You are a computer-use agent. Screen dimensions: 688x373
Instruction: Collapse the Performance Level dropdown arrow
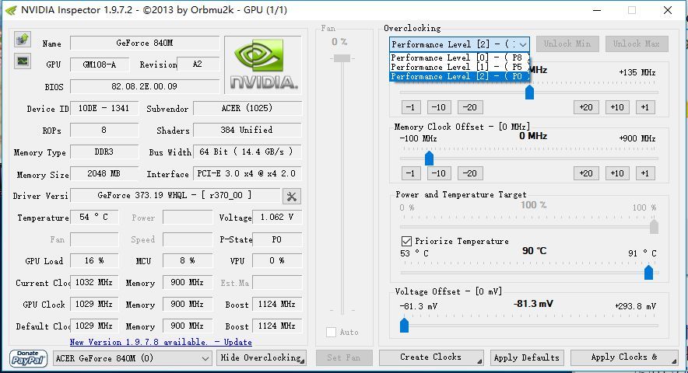coord(522,44)
